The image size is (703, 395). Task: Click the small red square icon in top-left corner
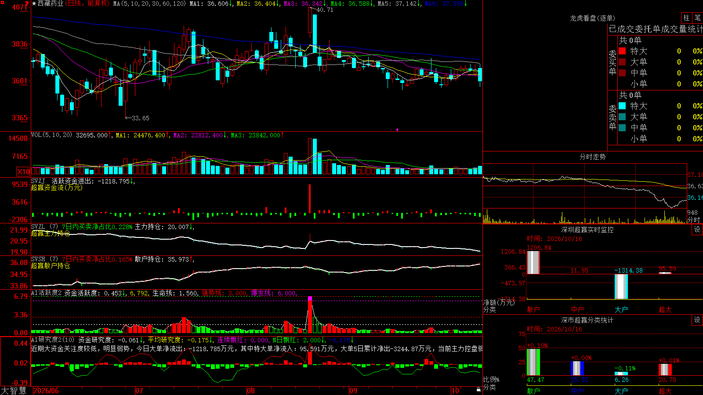point(3,3)
